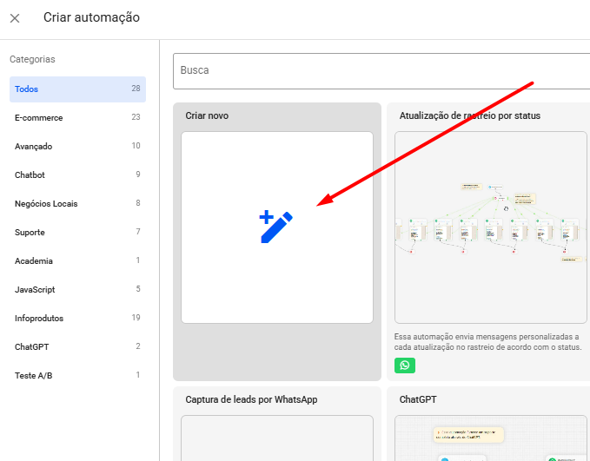Focus the Busca search field
Viewport: 590px width, 461px height.
tap(382, 70)
